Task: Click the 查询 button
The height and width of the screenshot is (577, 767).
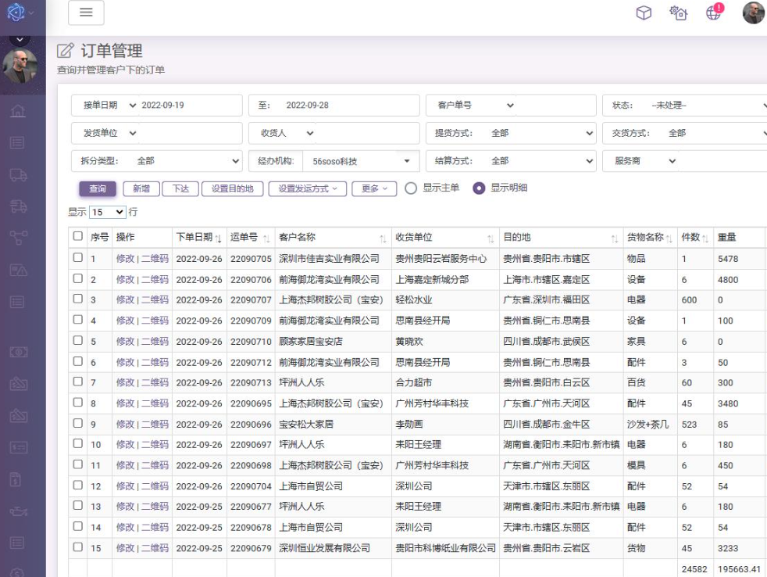Action: pos(98,189)
